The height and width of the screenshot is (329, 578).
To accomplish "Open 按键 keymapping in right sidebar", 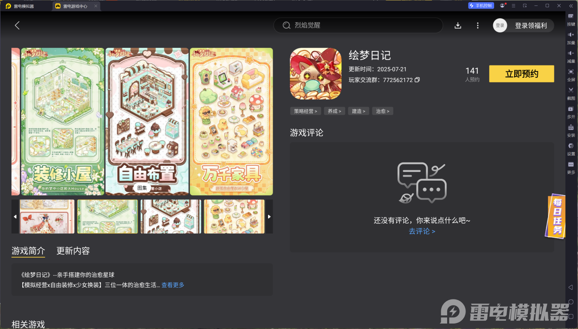I will [571, 19].
